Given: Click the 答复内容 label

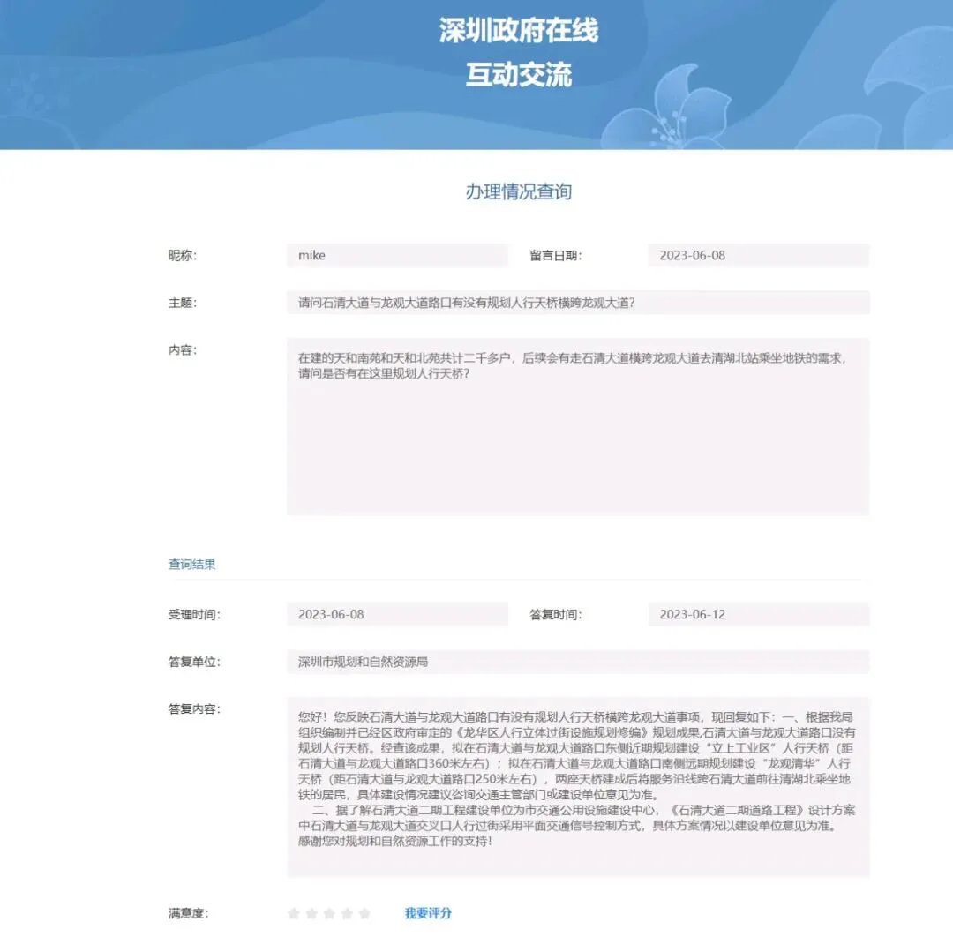Looking at the screenshot, I should pyautogui.click(x=194, y=709).
